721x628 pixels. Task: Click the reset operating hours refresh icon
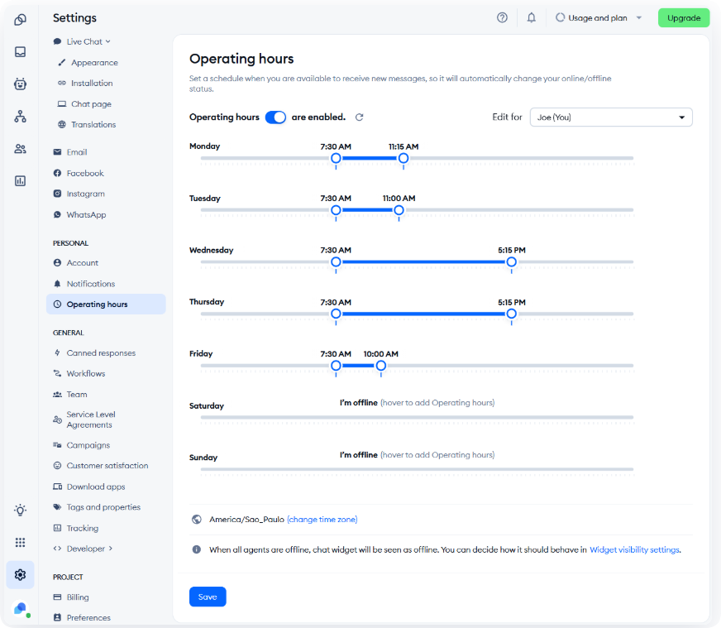tap(359, 117)
